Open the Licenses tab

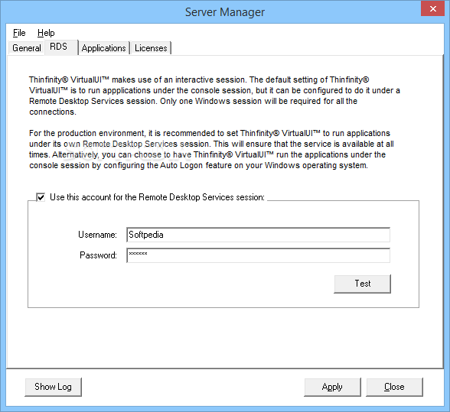tap(151, 48)
